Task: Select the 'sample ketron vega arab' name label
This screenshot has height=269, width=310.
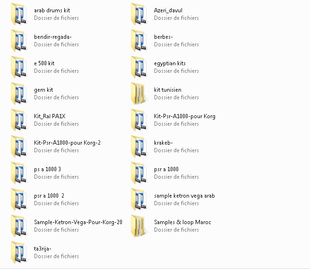Action: click(x=184, y=196)
